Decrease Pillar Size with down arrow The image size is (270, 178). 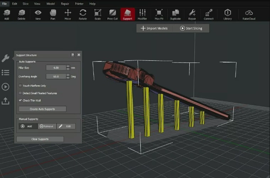(x=68, y=69)
